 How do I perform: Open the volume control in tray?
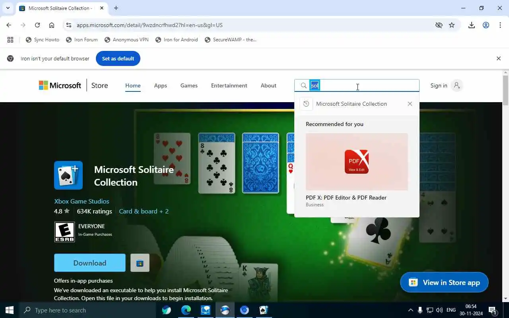pyautogui.click(x=439, y=310)
